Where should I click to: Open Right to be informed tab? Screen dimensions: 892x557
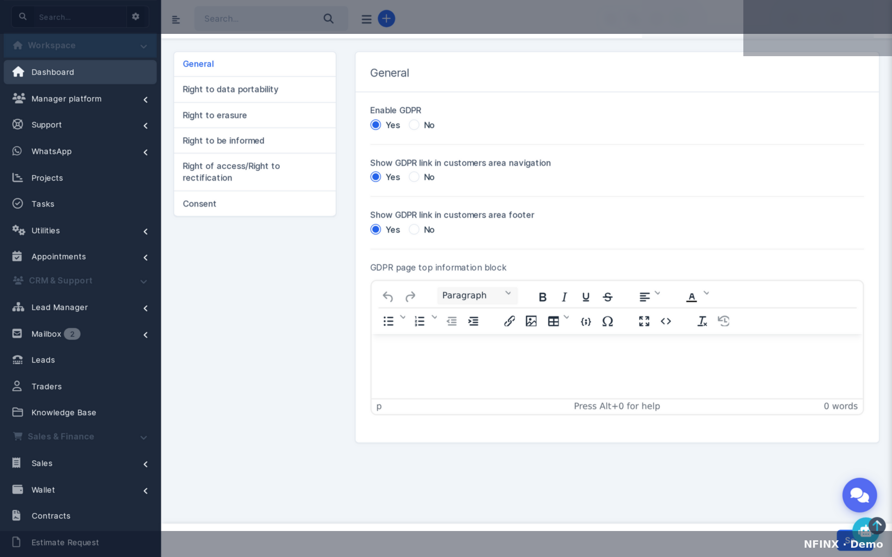coord(255,141)
